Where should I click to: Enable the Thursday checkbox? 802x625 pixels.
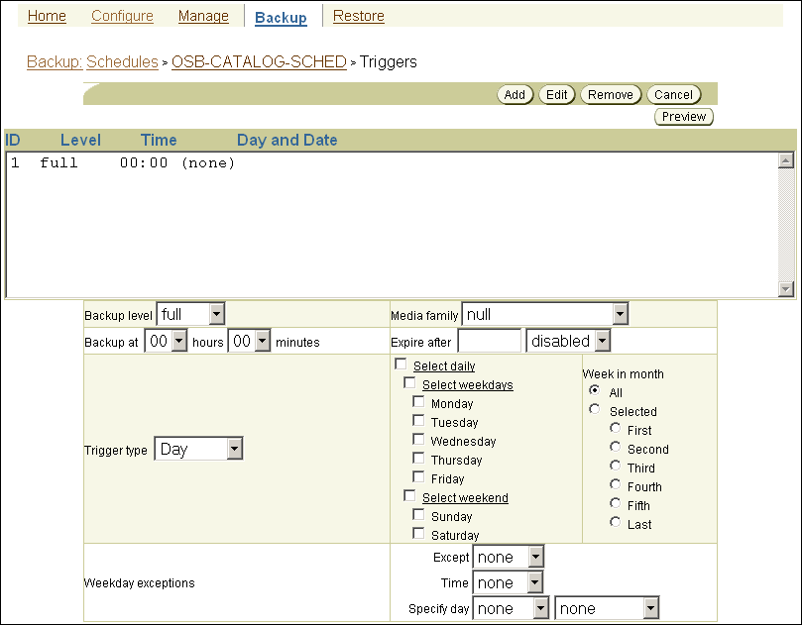pos(418,458)
